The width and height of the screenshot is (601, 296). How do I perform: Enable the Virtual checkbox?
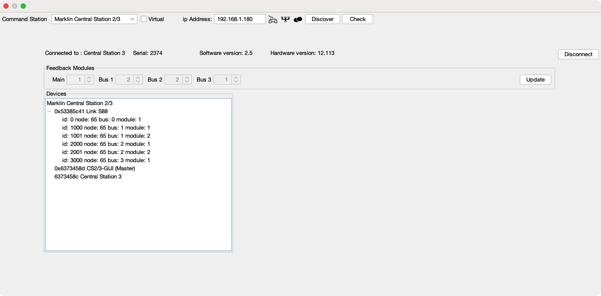click(x=144, y=19)
